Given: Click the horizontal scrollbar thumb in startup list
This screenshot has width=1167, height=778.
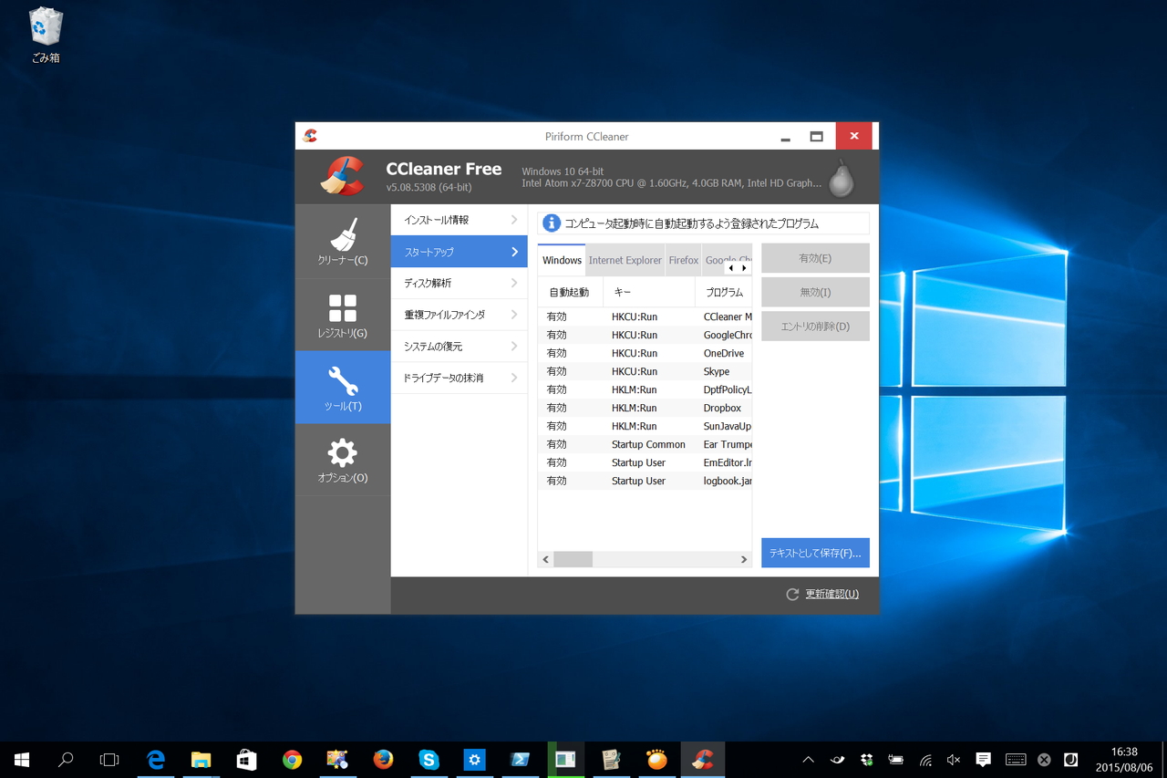Looking at the screenshot, I should point(573,559).
